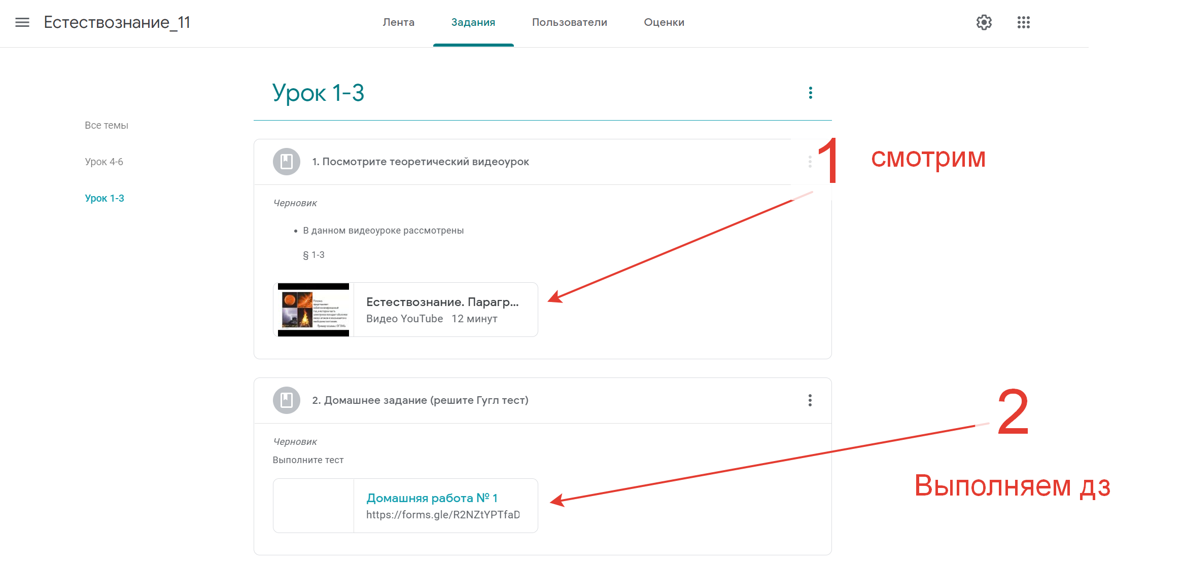Open the Пользователи tab

point(569,22)
